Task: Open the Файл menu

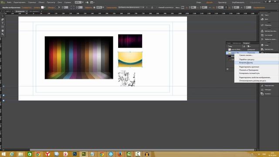Action: pyautogui.click(x=9, y=3)
